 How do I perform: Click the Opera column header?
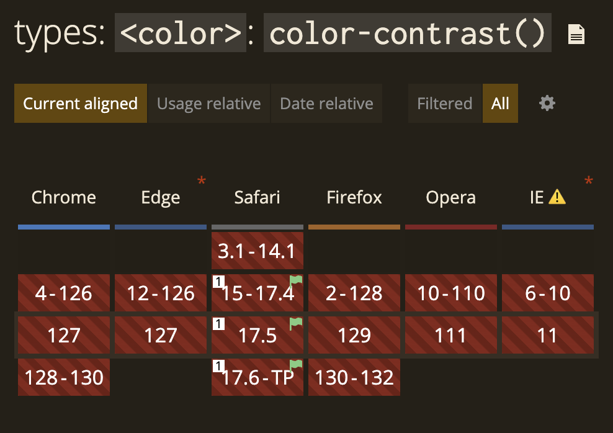451,197
